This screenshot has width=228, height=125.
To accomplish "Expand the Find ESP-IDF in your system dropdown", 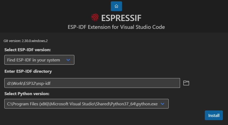I will [x=39, y=60].
